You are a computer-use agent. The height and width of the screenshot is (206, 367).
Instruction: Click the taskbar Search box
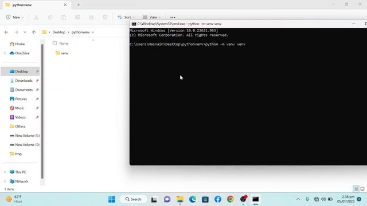134,199
